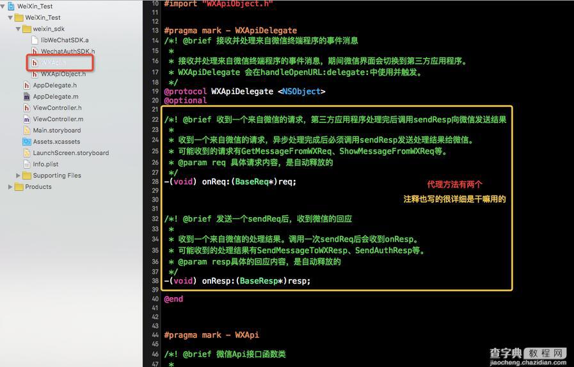Click the '@optional' keyword
The width and height of the screenshot is (574, 367).
click(x=186, y=101)
